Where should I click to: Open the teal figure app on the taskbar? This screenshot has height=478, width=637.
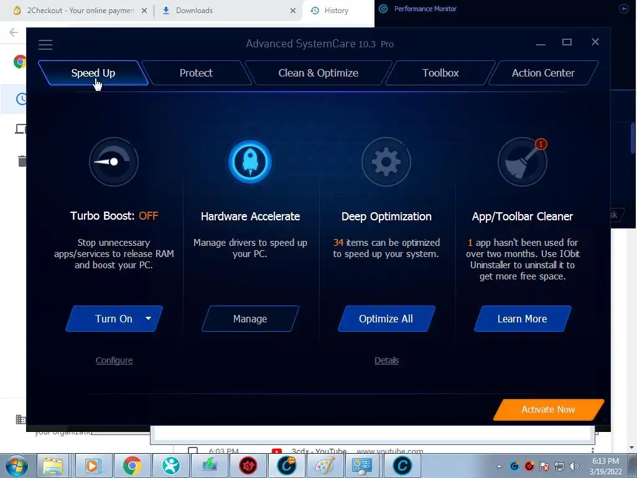click(171, 466)
